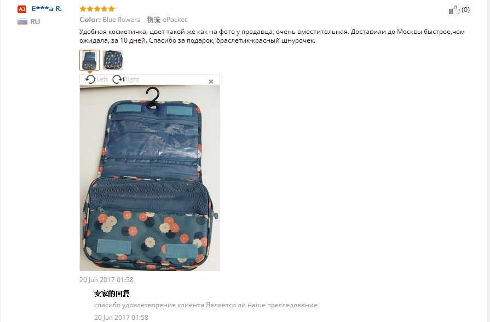Click the red A3 buyer level badge
This screenshot has width=490, height=322.
22,9
